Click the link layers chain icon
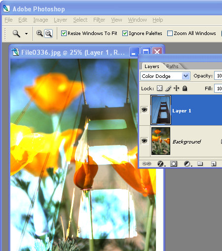This screenshot has width=222, height=251. tap(147, 164)
